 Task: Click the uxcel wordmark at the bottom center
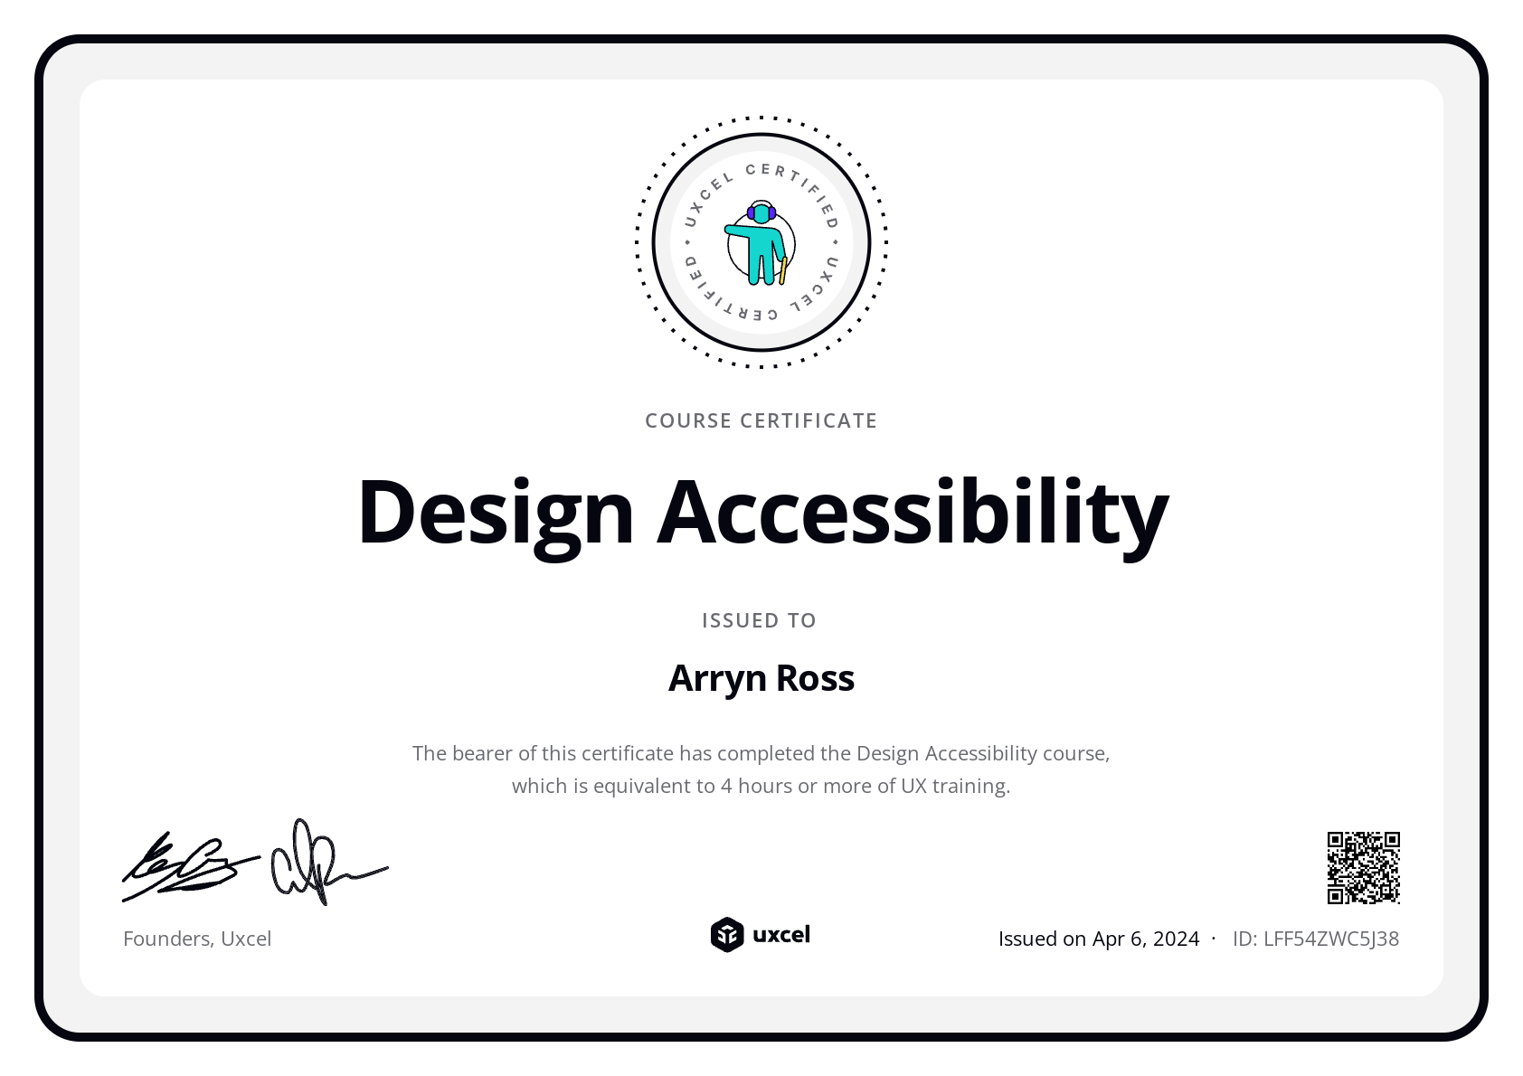click(782, 936)
